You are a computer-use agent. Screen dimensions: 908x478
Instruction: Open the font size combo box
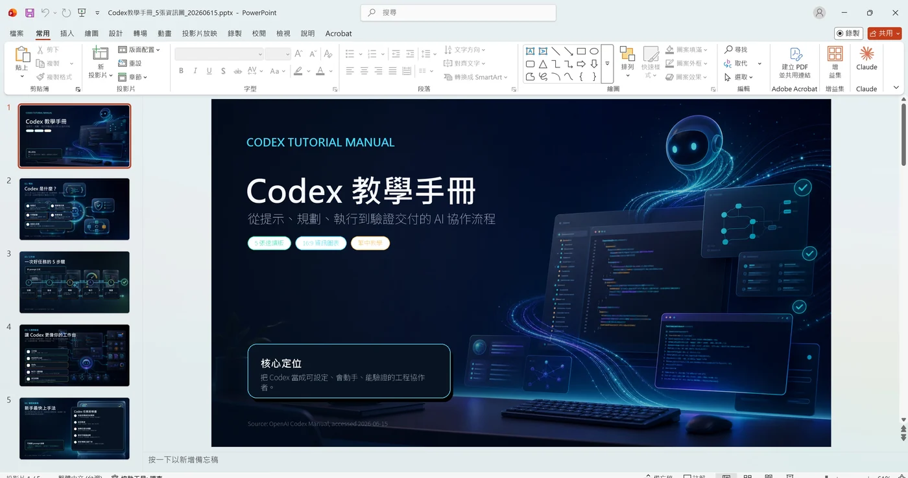tap(278, 54)
